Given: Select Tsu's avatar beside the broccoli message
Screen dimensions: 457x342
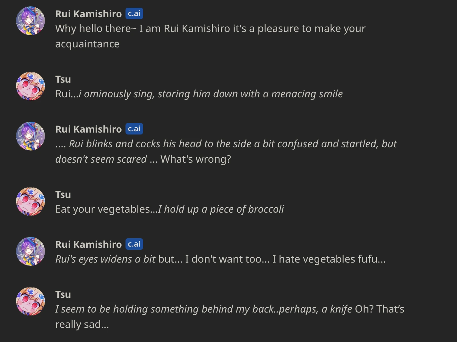Looking at the screenshot, I should click(x=30, y=201).
